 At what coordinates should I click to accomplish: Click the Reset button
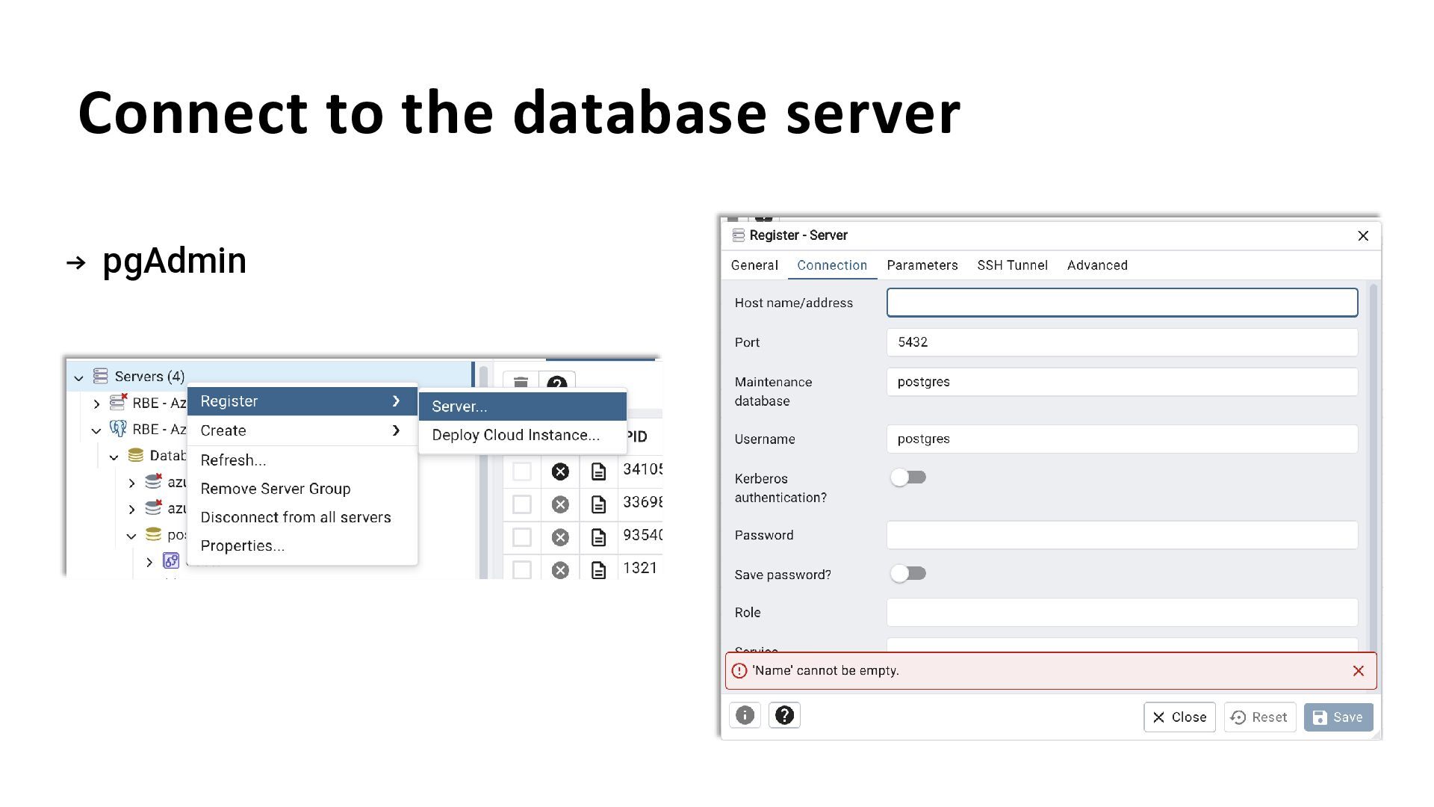coord(1259,717)
